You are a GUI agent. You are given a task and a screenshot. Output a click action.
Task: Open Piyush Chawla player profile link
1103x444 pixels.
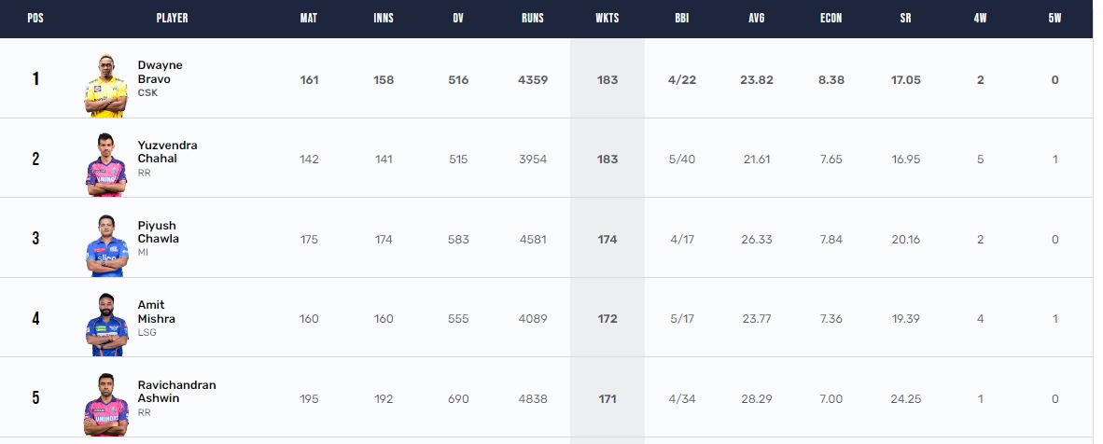point(159,231)
